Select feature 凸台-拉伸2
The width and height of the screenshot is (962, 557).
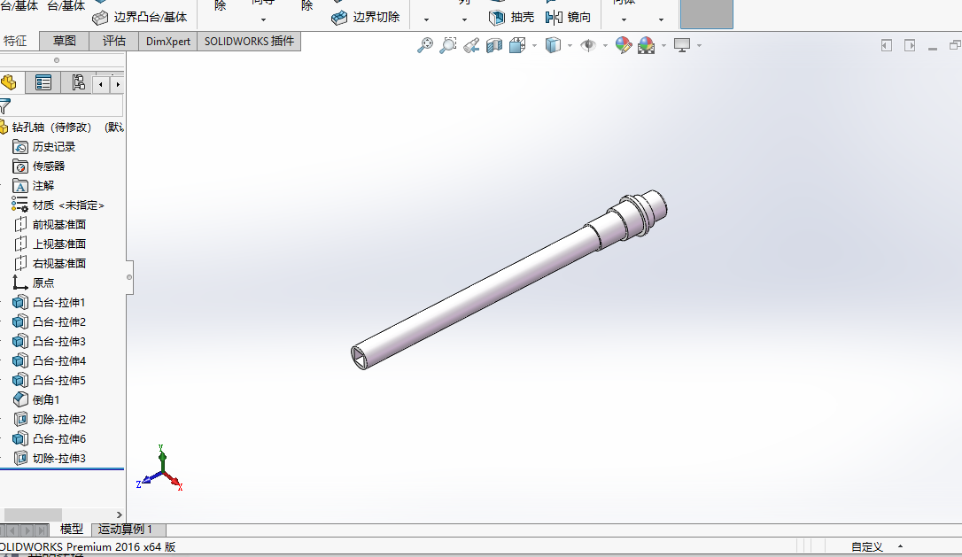click(x=49, y=322)
